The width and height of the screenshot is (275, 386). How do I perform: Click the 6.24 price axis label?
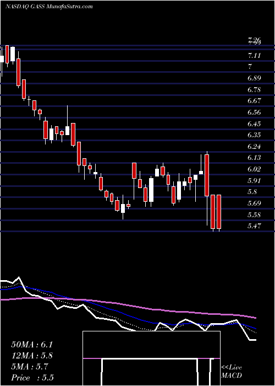point(254,147)
